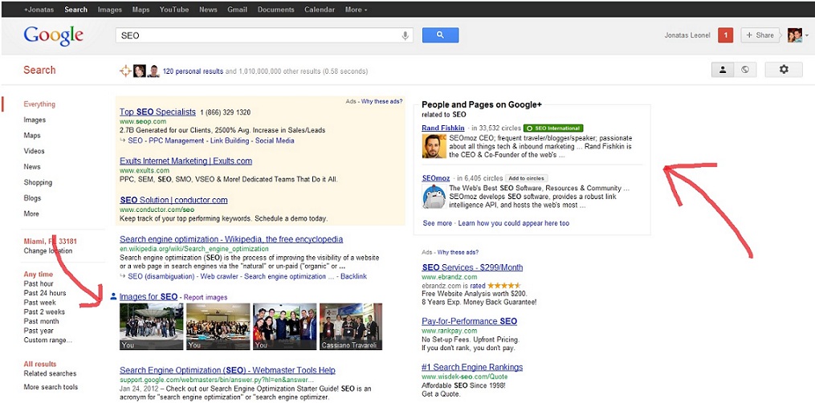Open Rand Fishkin's Google+ profile link
Image resolution: width=815 pixels, height=403 pixels.
pyautogui.click(x=443, y=127)
